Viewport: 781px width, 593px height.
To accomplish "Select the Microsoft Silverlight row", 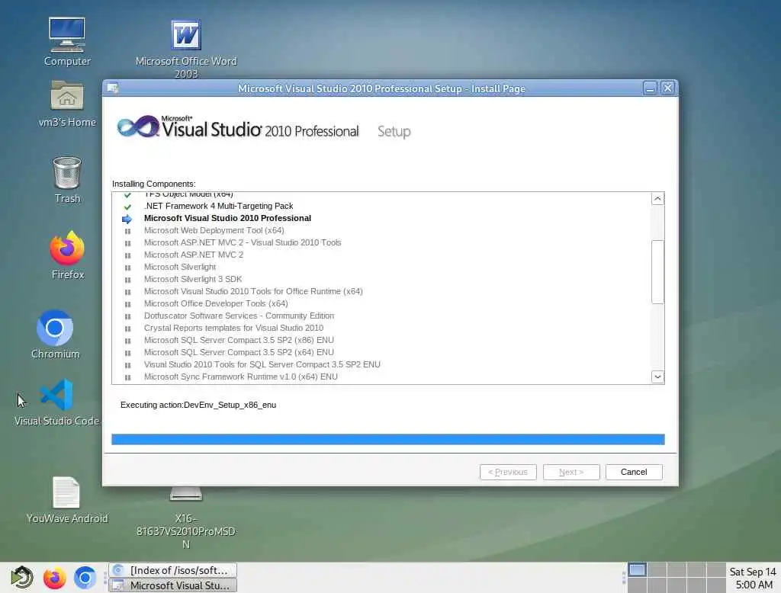I will [180, 267].
